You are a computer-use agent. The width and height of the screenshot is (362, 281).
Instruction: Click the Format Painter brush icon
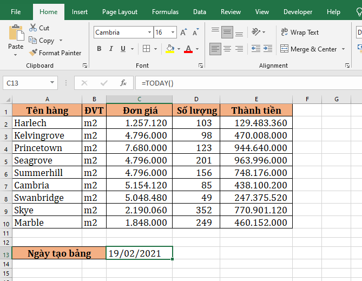coord(33,53)
